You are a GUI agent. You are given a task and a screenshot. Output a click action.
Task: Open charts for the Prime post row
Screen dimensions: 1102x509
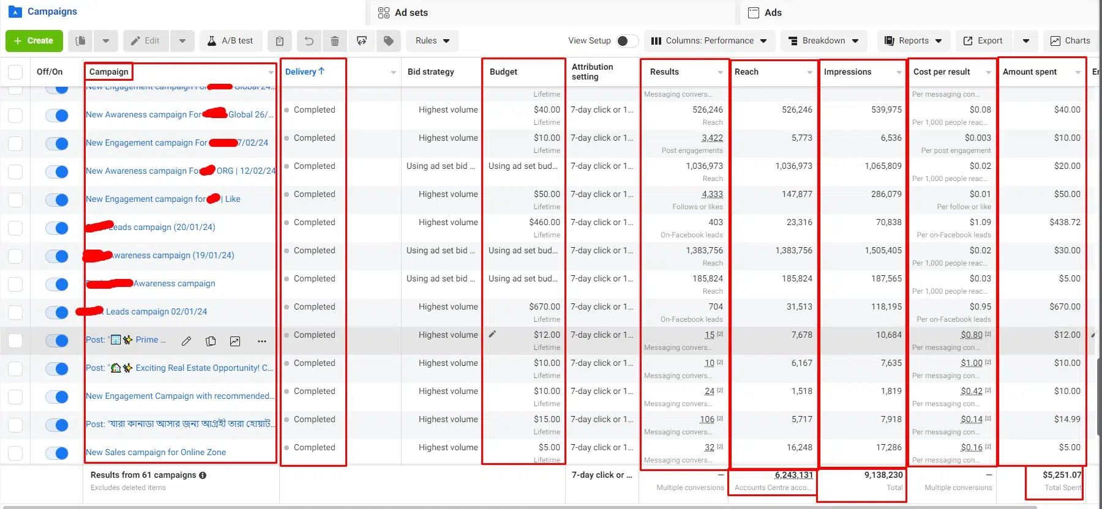235,341
